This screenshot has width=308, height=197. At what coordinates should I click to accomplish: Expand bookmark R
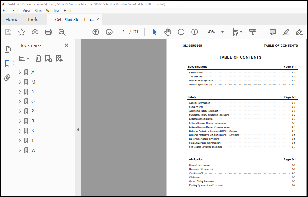point(20,121)
